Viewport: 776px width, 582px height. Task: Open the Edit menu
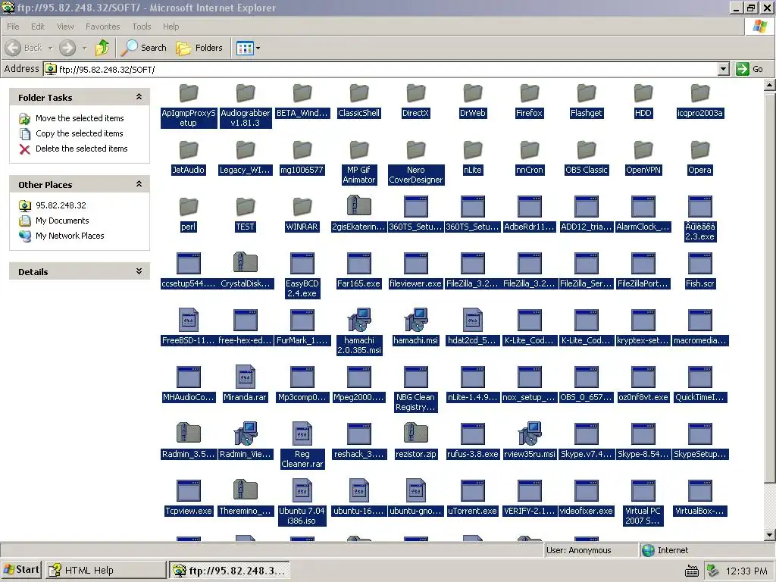click(x=38, y=27)
